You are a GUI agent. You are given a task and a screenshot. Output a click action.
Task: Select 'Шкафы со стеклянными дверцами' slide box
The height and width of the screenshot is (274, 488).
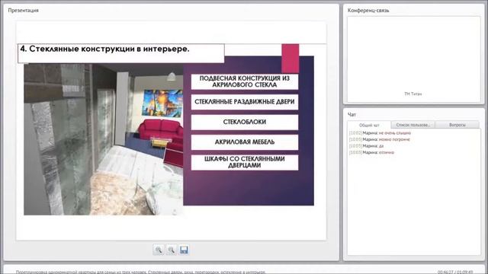tap(245, 162)
